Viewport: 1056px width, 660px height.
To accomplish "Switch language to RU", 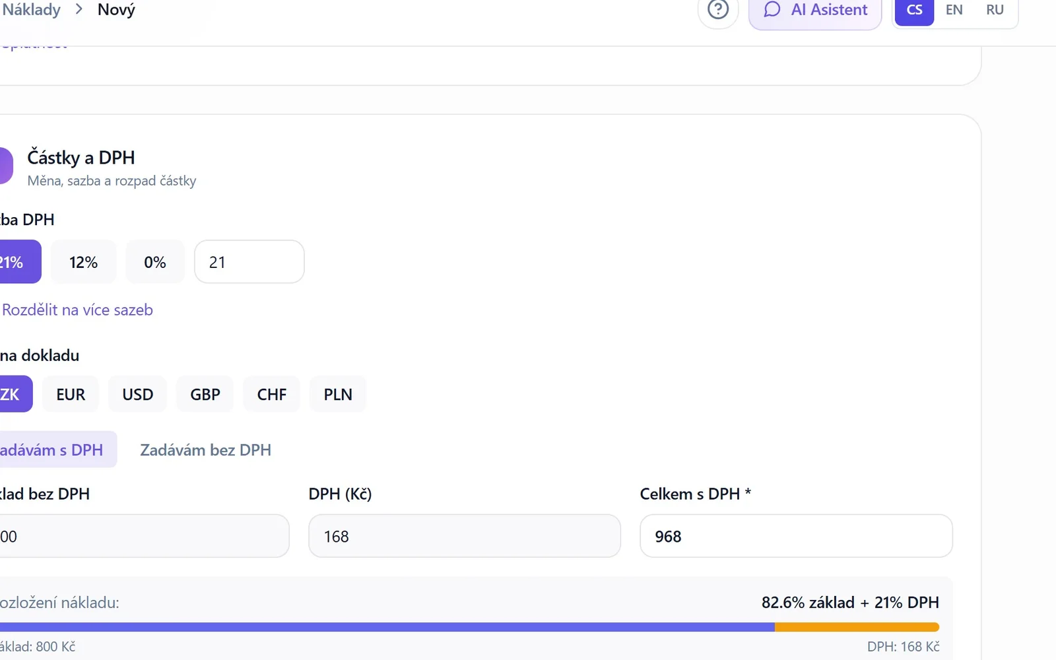I will [995, 10].
